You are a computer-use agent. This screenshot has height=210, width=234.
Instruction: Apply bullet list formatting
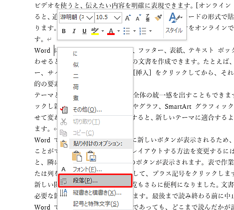coord(127,31)
